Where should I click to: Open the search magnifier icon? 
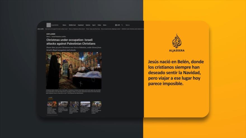click(x=122, y=25)
